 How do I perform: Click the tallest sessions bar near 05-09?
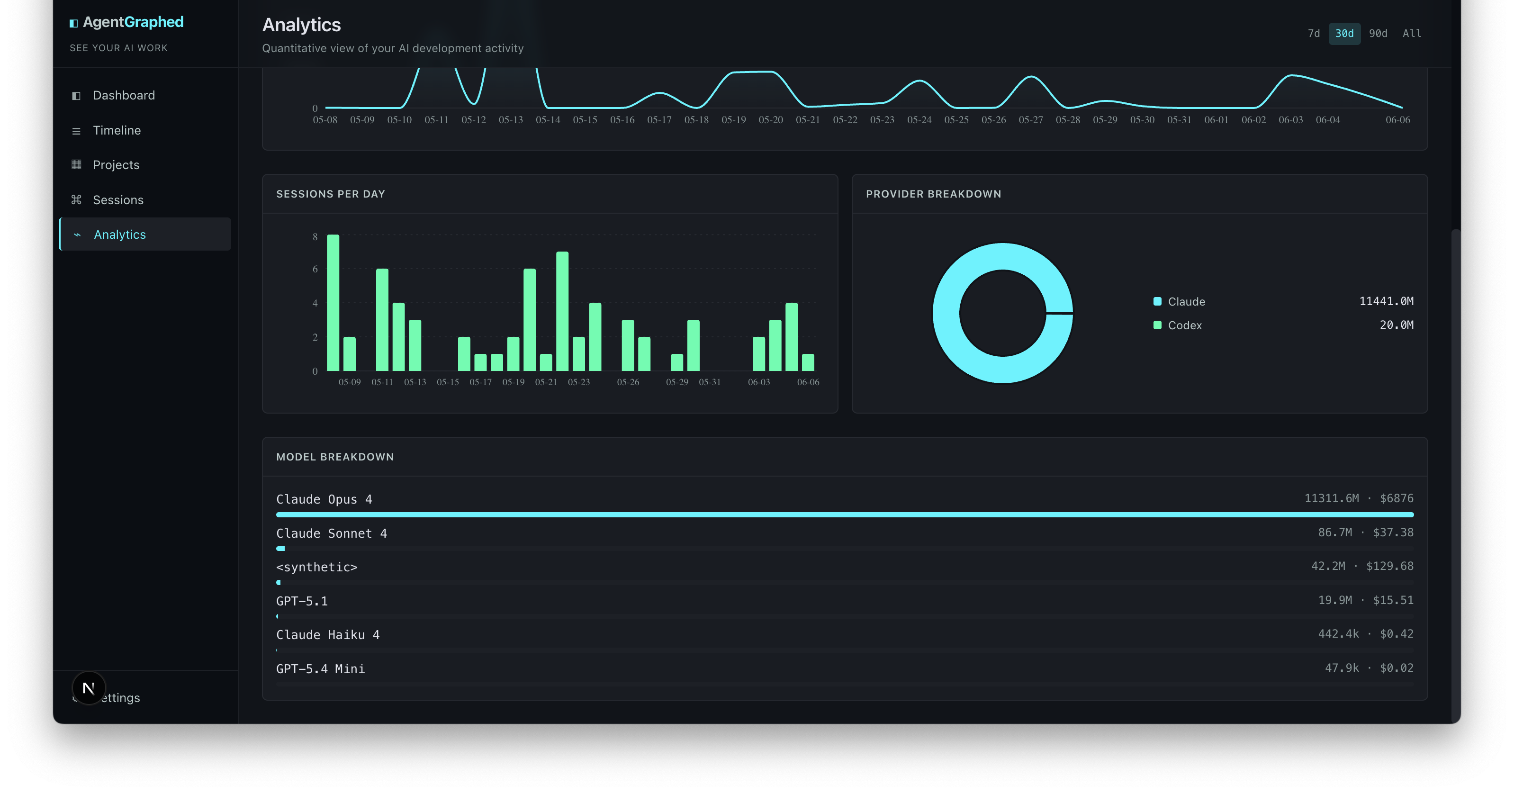pyautogui.click(x=333, y=303)
